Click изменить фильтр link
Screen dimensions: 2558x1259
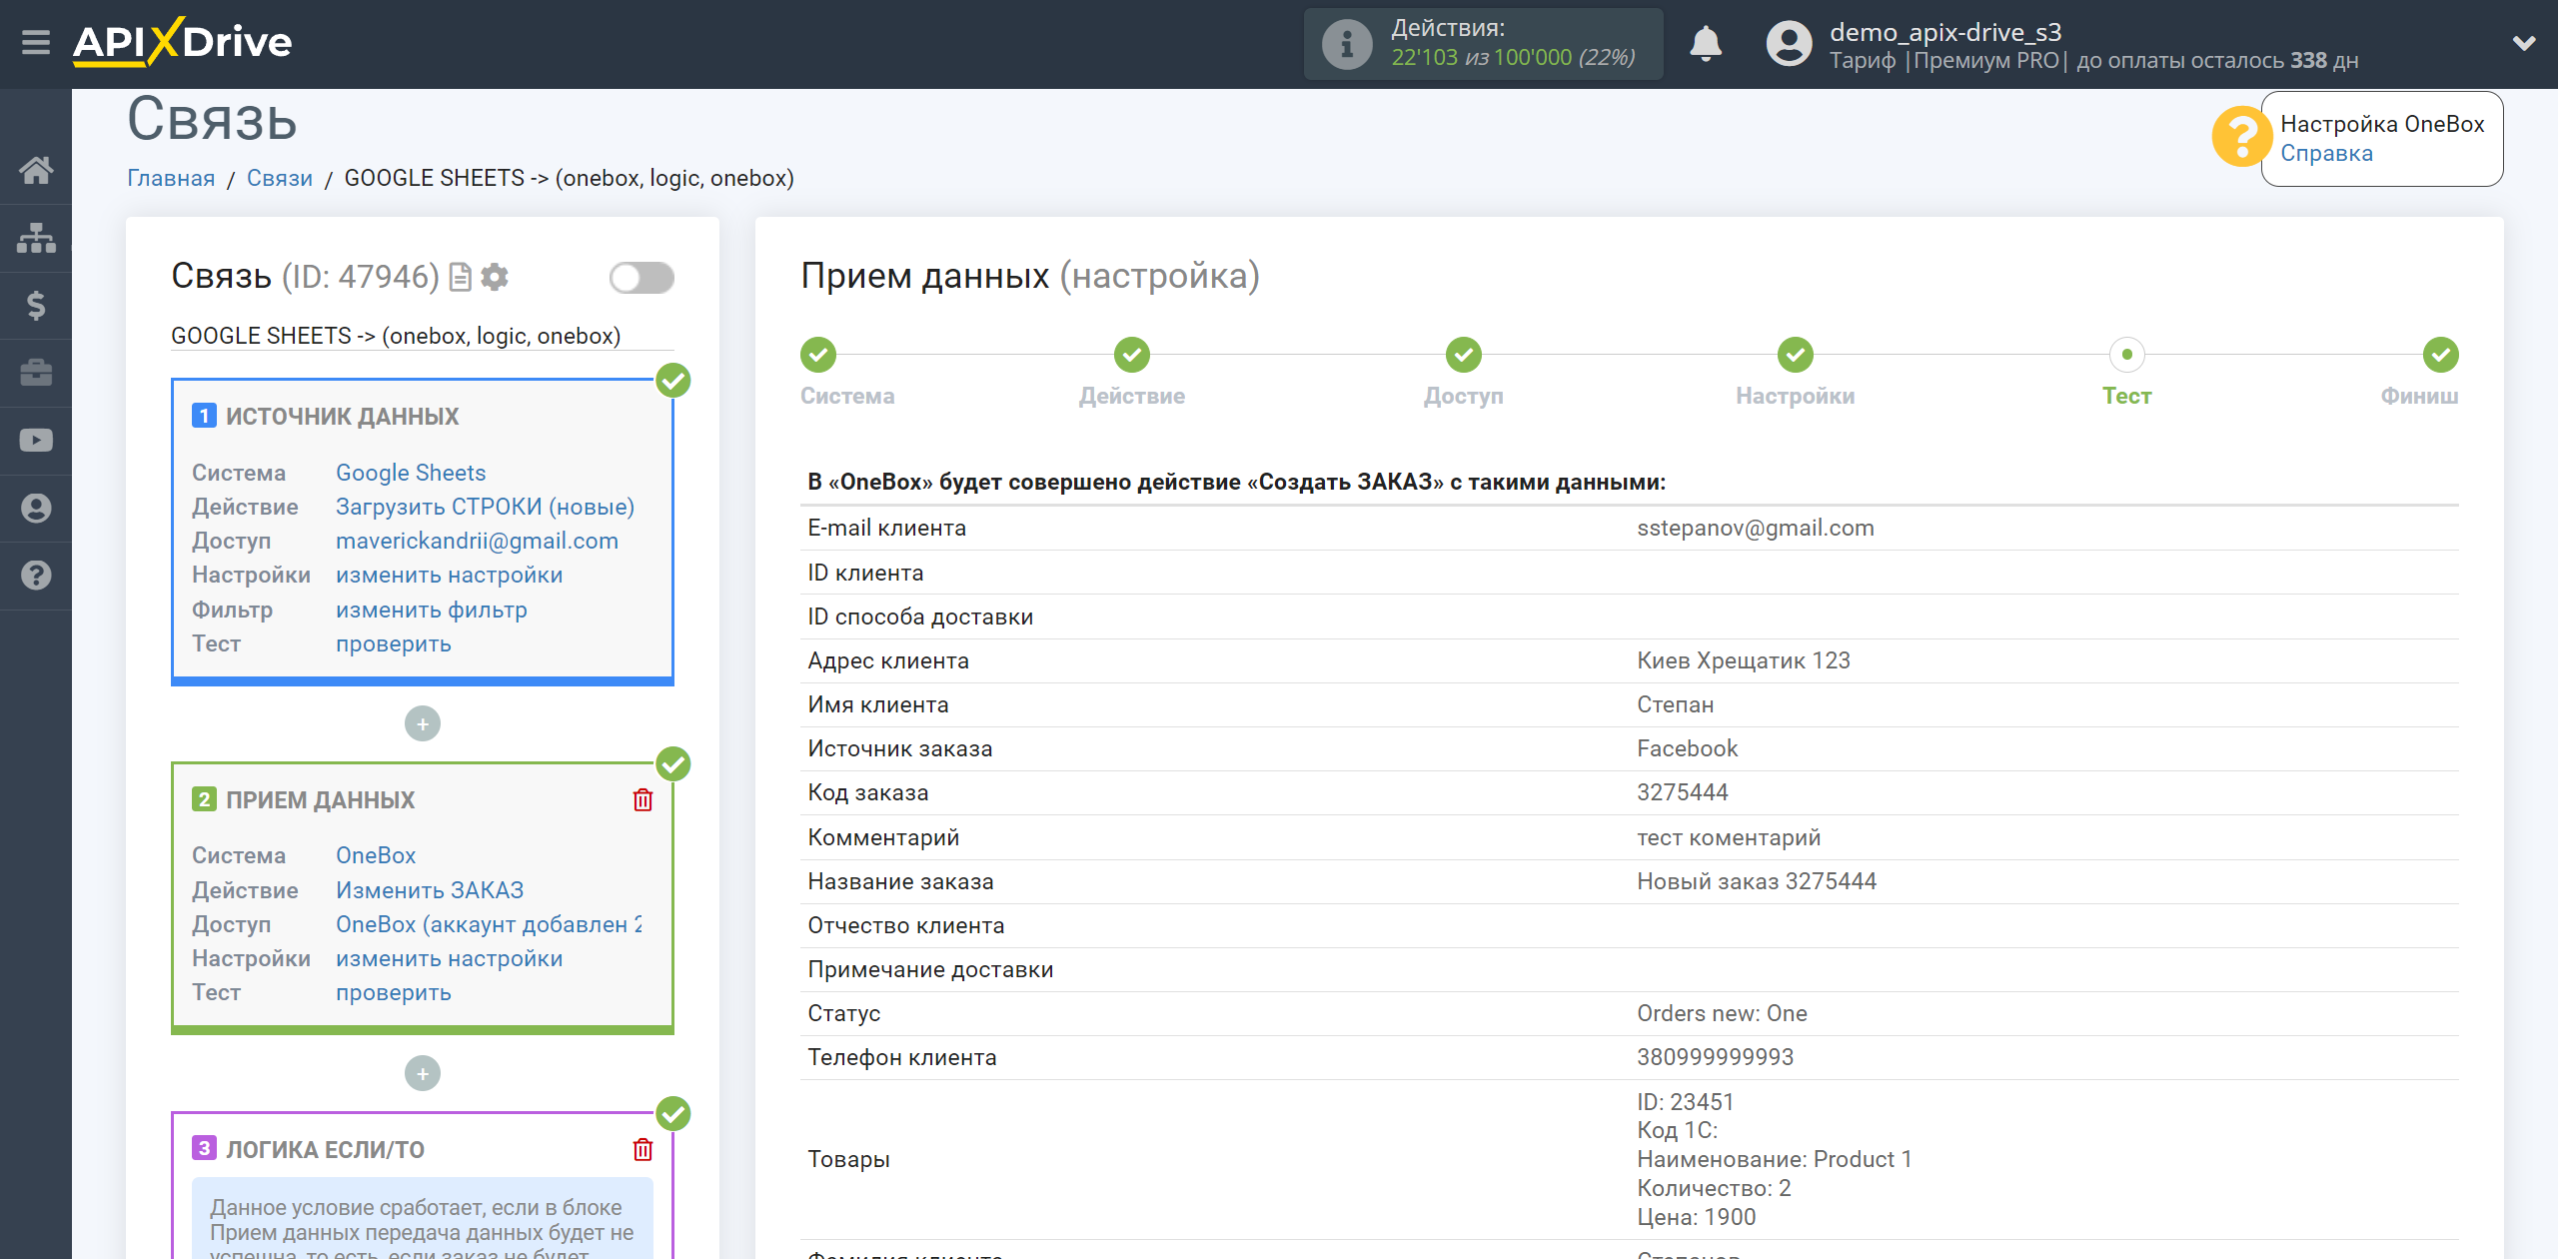(x=431, y=610)
